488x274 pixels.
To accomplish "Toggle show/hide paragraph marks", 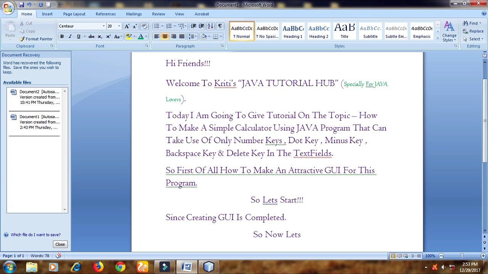I will point(220,26).
